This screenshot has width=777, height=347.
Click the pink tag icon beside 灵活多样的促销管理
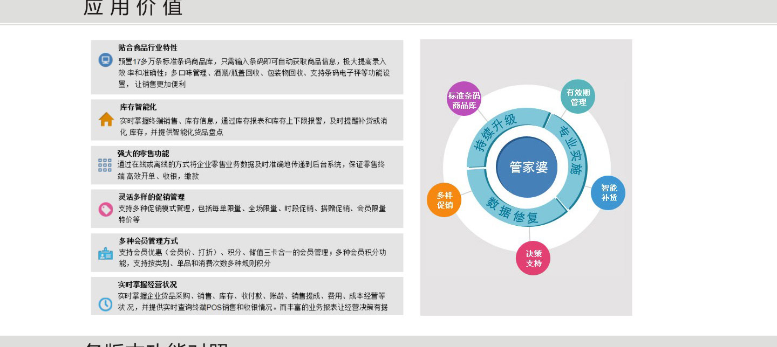(106, 209)
